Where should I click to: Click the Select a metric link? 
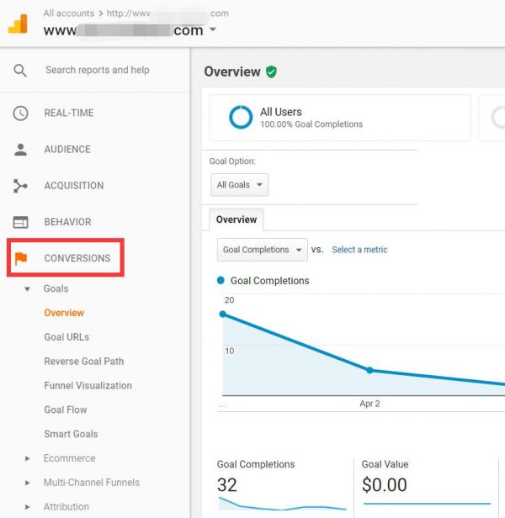359,250
